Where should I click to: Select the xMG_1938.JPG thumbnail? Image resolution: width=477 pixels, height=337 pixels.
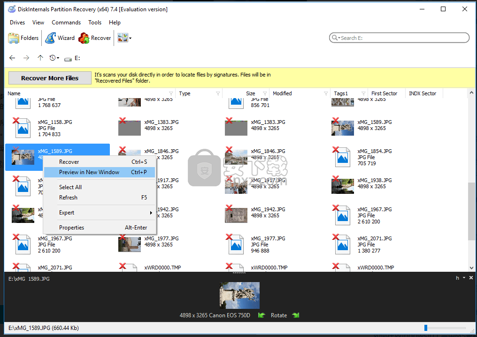343,186
